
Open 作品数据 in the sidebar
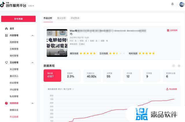click(14, 117)
